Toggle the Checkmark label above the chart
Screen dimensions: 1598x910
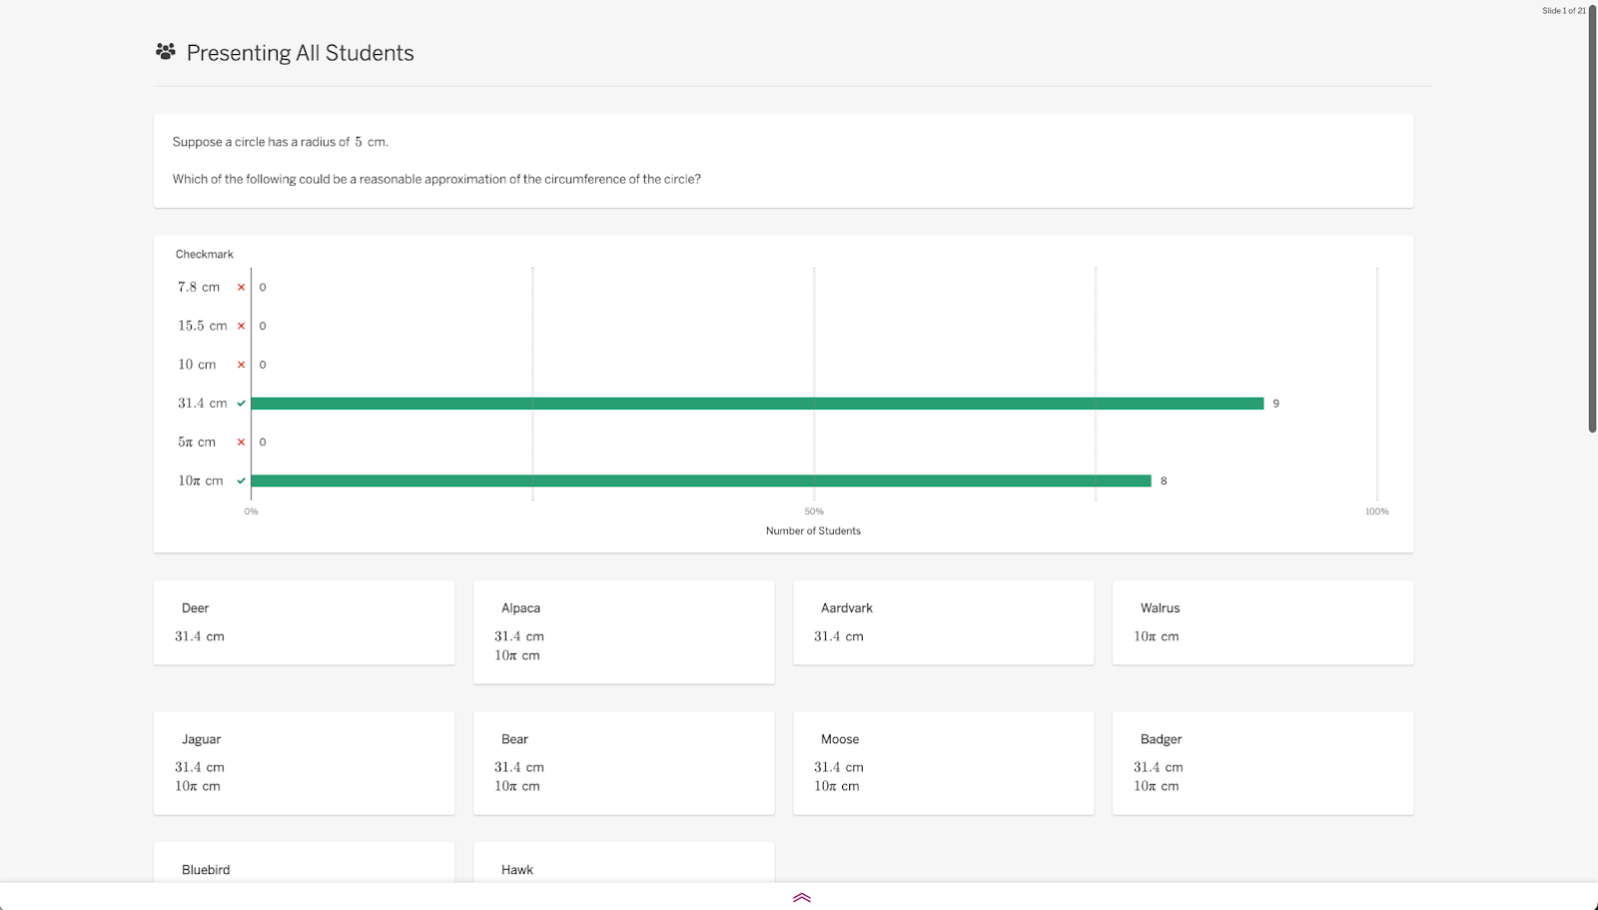[204, 254]
